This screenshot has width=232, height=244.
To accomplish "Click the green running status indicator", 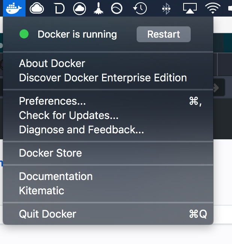I will pos(24,34).
